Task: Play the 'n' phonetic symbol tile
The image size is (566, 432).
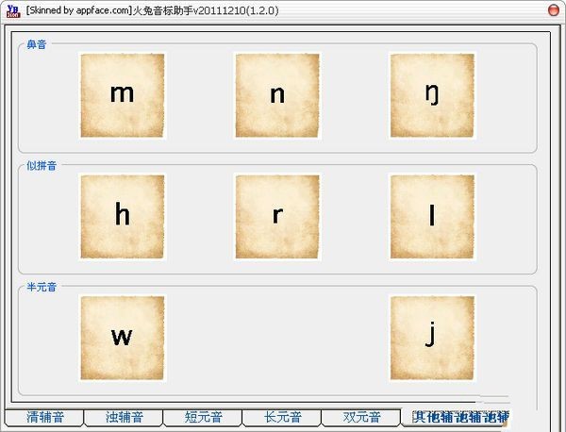Action: [x=277, y=94]
